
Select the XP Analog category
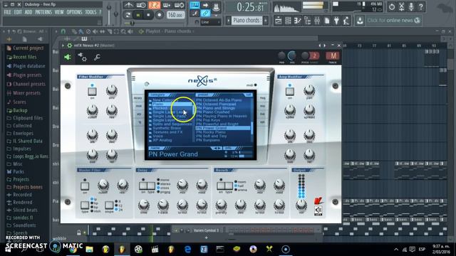click(x=162, y=140)
